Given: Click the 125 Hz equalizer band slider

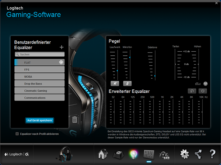Looking at the screenshot, I should [x=134, y=112].
